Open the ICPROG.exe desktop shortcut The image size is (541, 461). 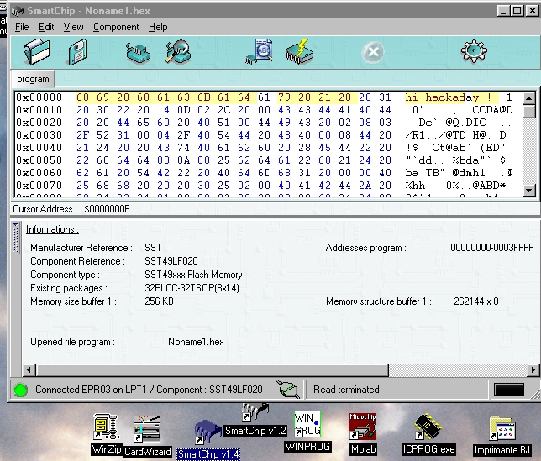coord(428,434)
